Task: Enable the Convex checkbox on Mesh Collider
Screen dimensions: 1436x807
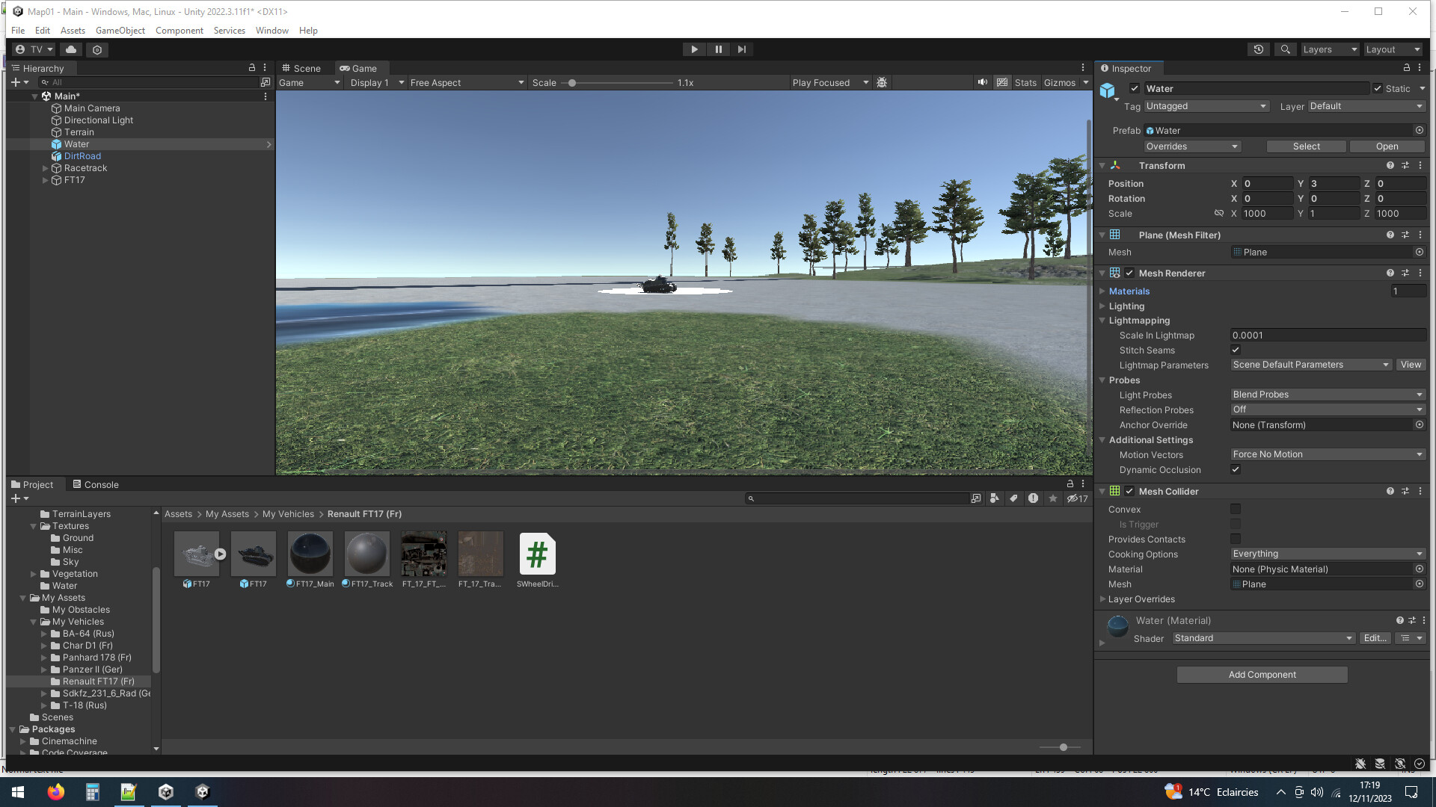Action: pos(1236,509)
